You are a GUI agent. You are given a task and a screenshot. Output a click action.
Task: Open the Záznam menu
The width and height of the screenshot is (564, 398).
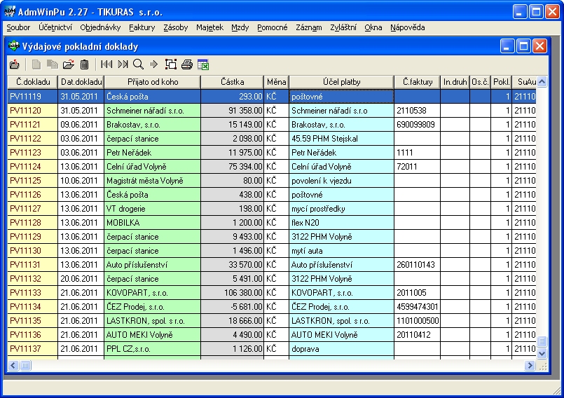[x=308, y=27]
